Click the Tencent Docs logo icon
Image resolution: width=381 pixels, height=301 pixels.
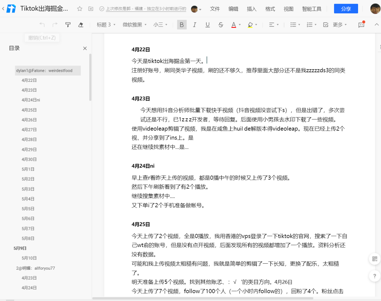(x=11, y=9)
